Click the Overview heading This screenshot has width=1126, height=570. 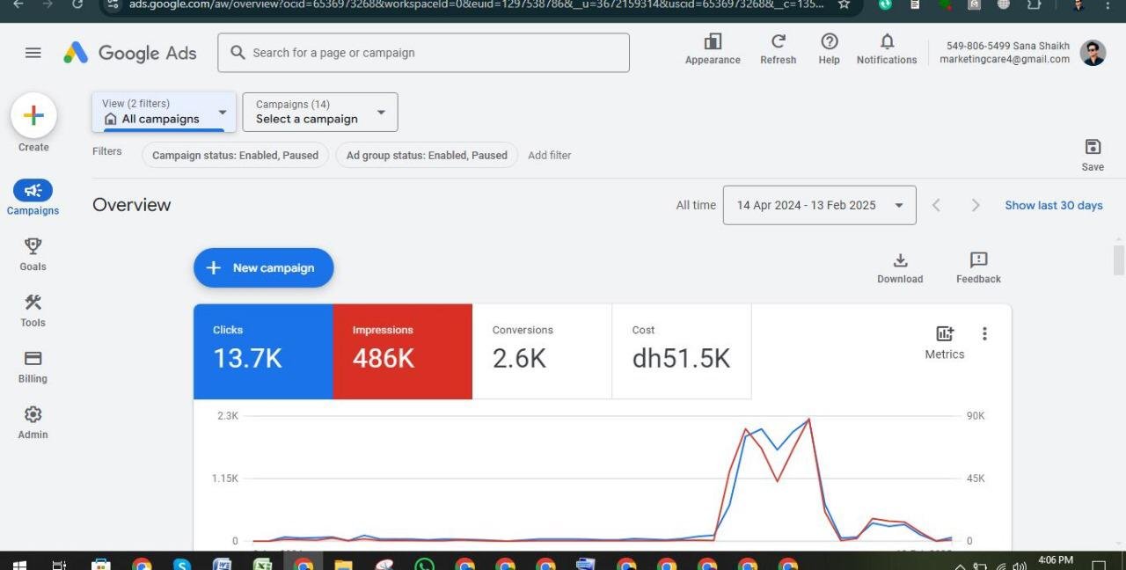(x=132, y=205)
